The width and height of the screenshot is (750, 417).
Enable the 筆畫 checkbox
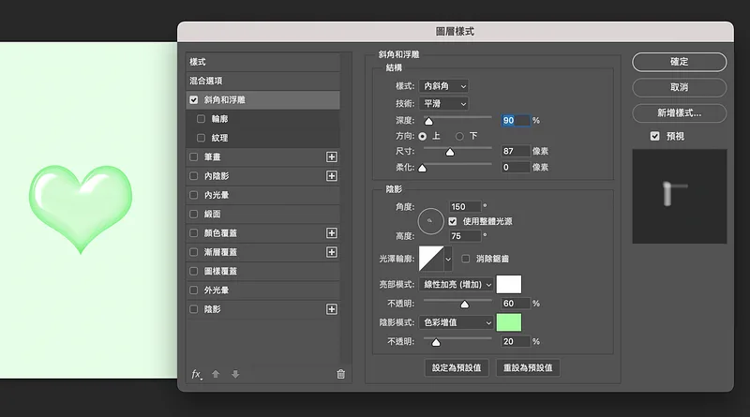pyautogui.click(x=194, y=156)
